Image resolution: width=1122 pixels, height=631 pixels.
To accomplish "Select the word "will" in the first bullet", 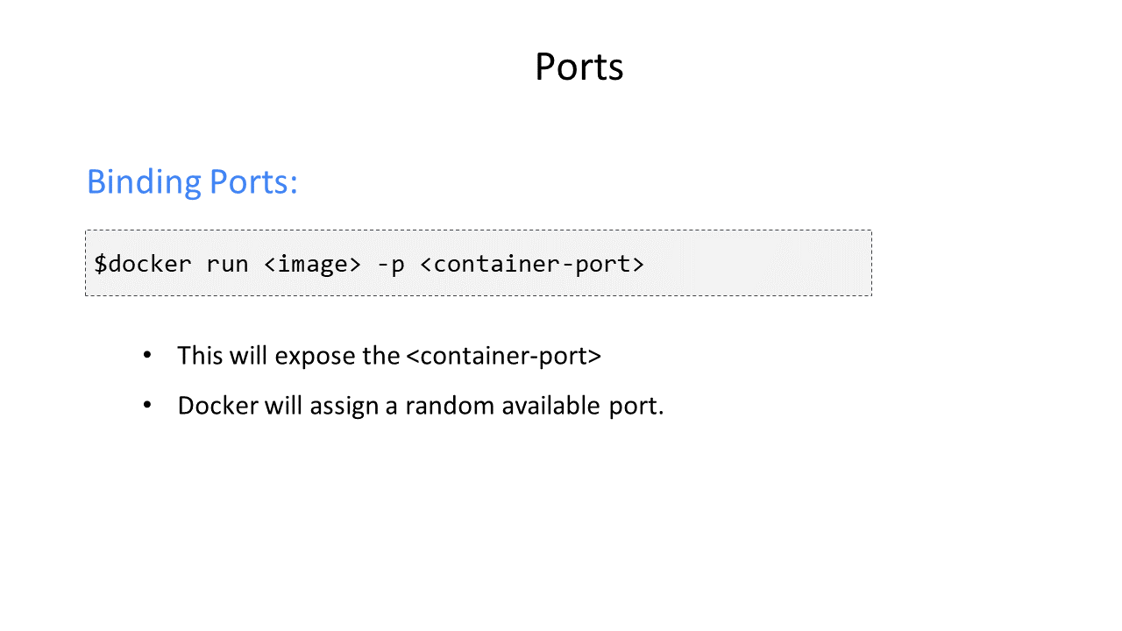I will pos(249,355).
